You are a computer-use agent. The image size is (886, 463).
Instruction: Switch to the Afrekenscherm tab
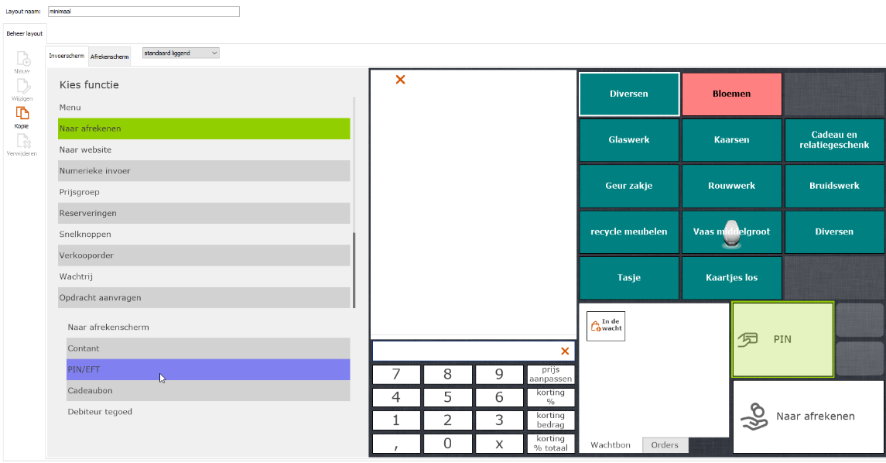tap(110, 57)
